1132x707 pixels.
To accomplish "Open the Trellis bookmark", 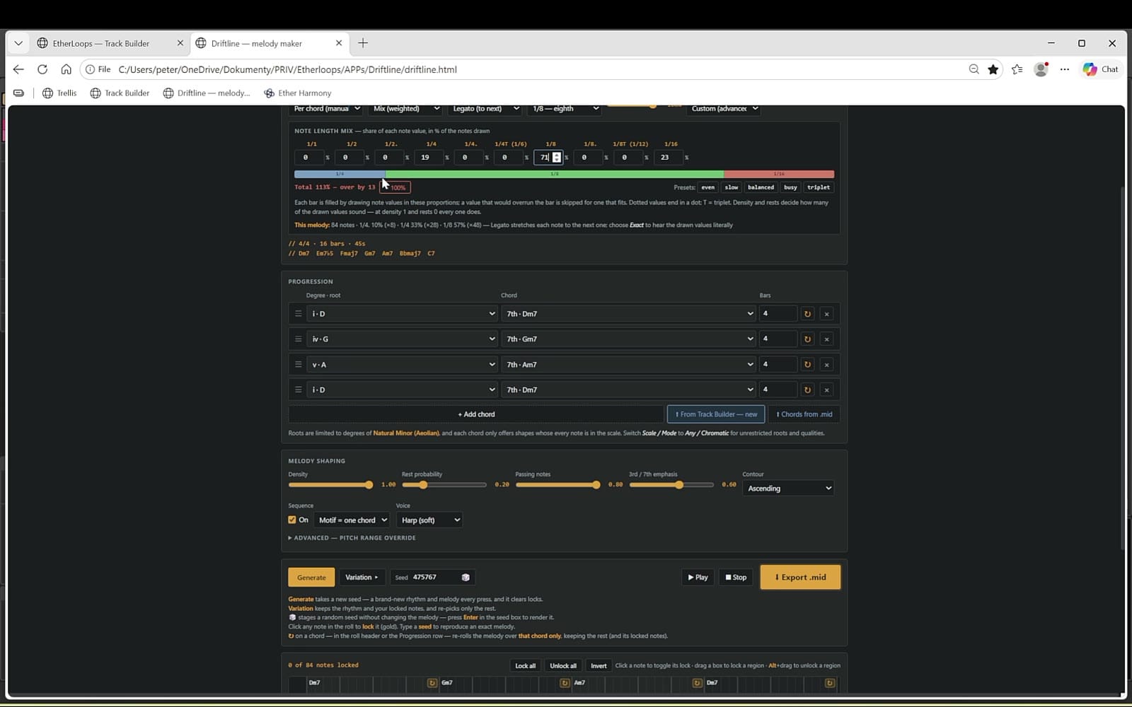I will [x=59, y=93].
